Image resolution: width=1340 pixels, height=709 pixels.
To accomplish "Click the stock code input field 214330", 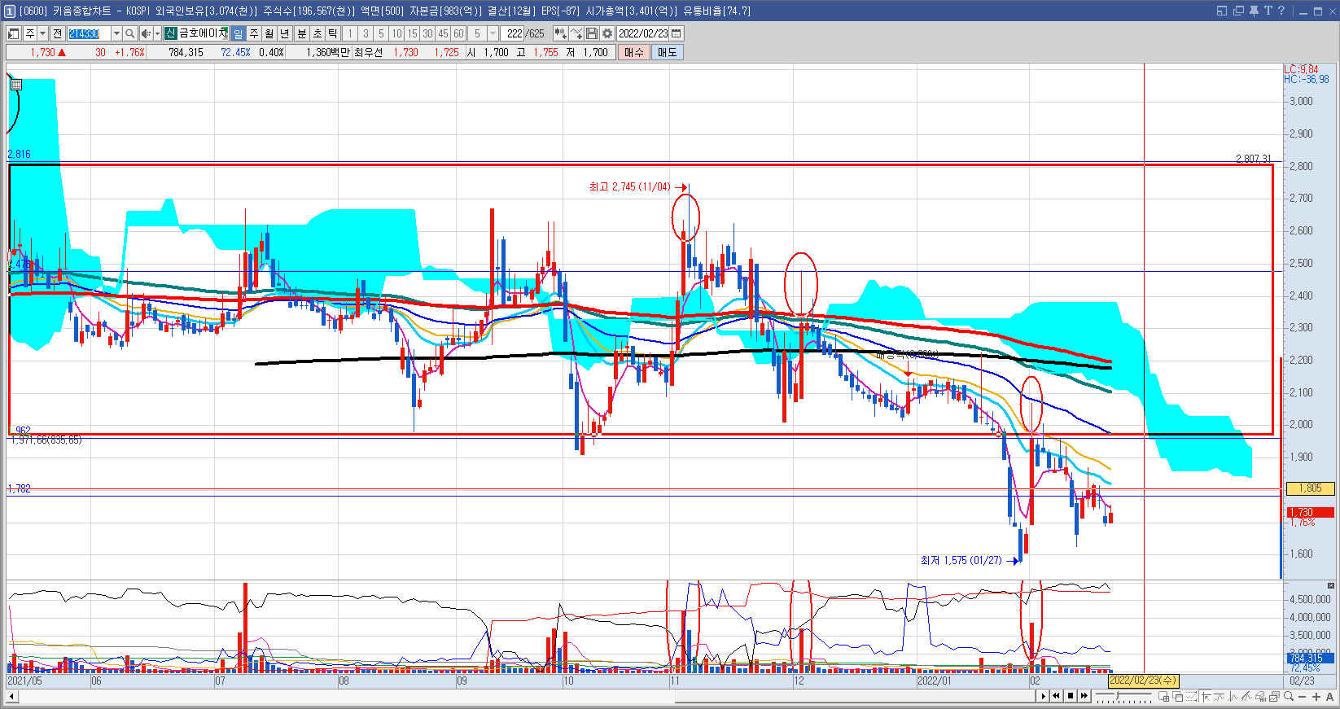I will click(89, 33).
